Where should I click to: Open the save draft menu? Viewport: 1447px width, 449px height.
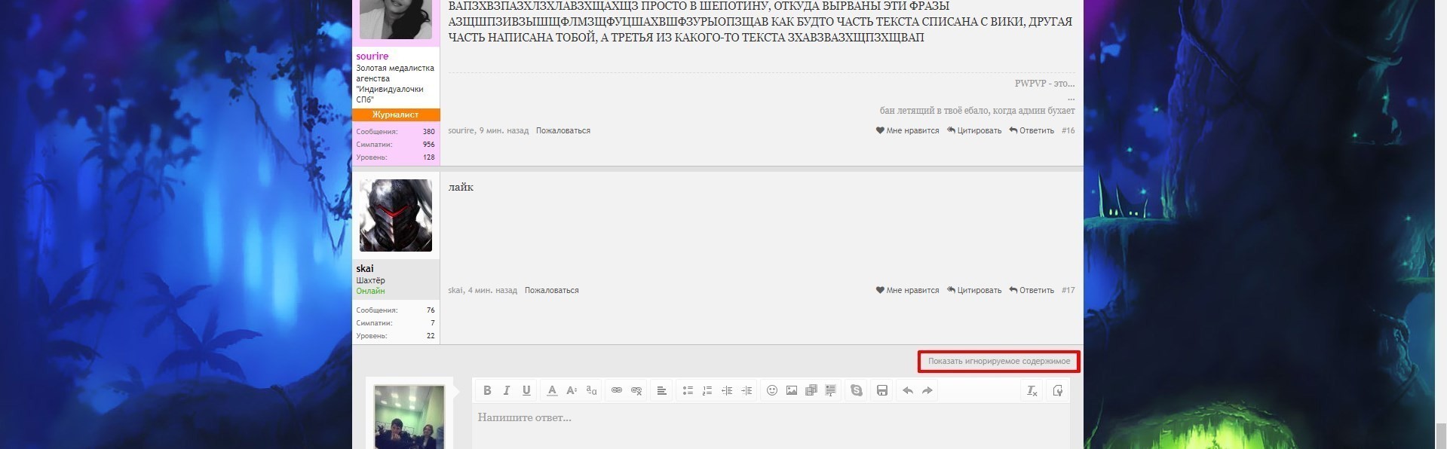pos(882,390)
